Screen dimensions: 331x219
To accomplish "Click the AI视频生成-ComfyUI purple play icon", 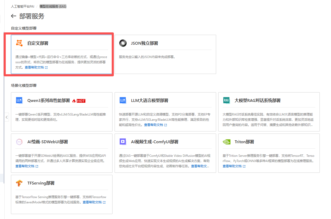I will tap(123, 142).
